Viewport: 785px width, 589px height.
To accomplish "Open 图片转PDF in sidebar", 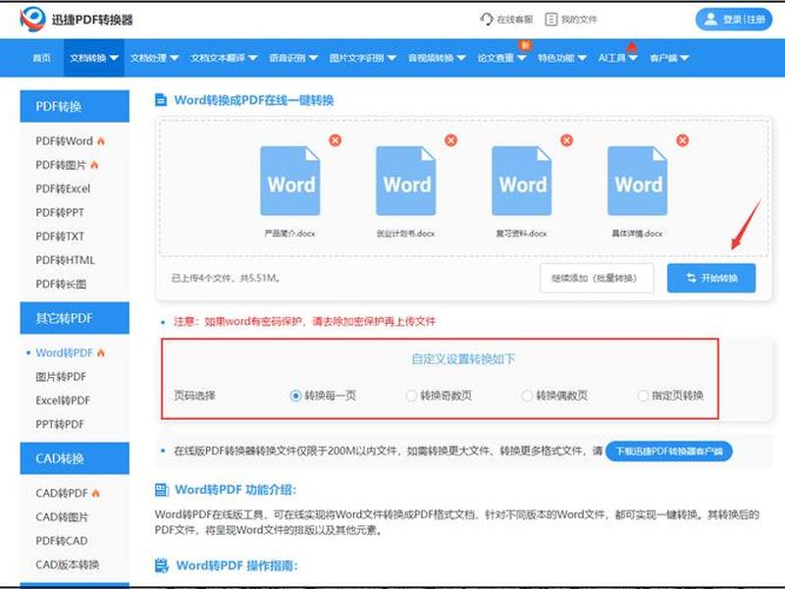I will (x=61, y=377).
